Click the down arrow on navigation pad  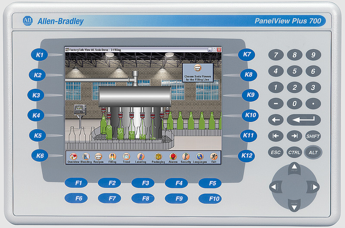coord(295,206)
